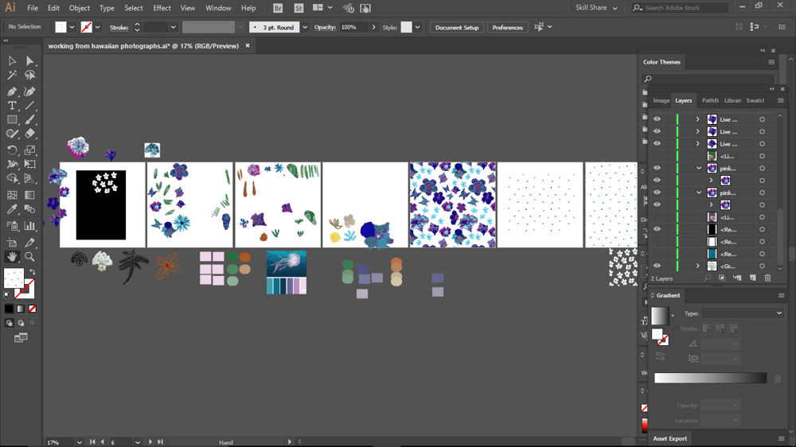
Task: Click the Create New Layer icon
Action: tap(753, 278)
